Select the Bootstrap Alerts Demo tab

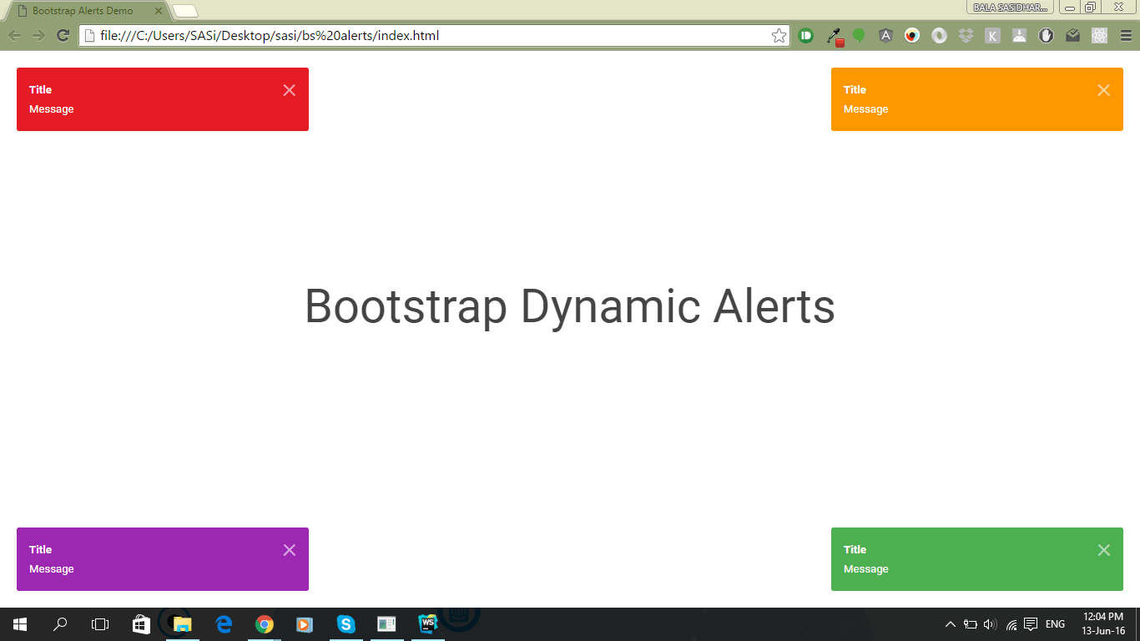pyautogui.click(x=88, y=11)
